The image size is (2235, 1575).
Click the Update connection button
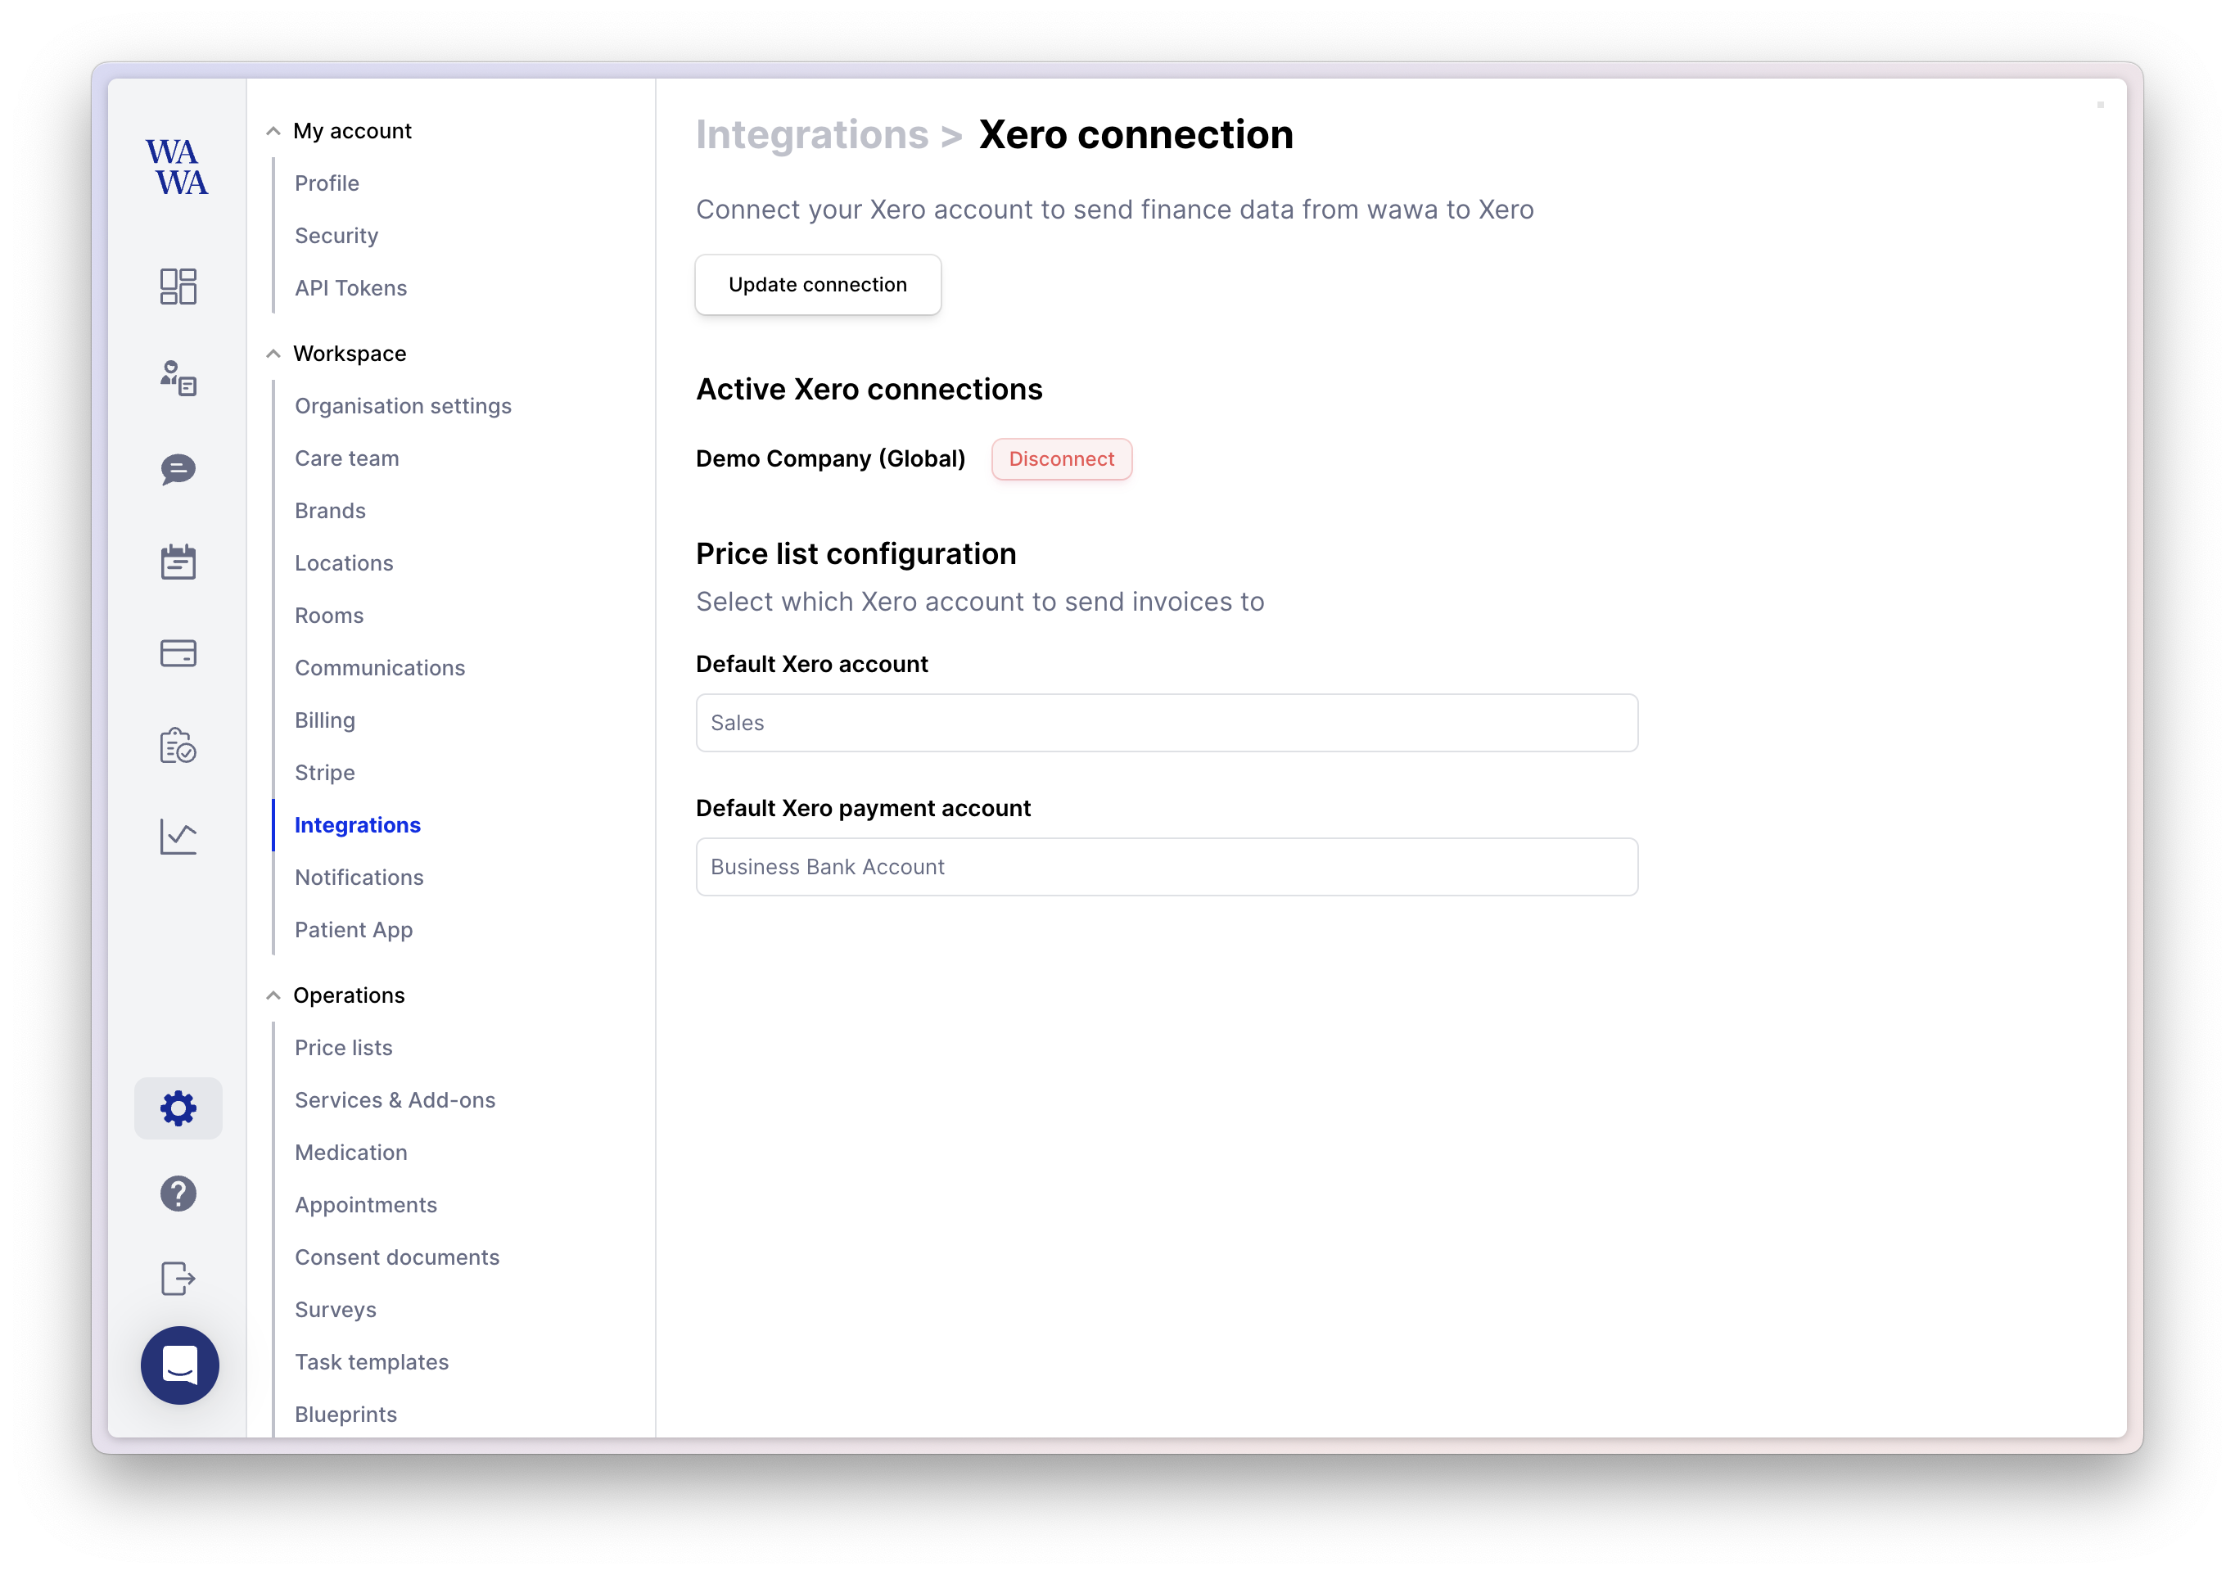pos(818,285)
